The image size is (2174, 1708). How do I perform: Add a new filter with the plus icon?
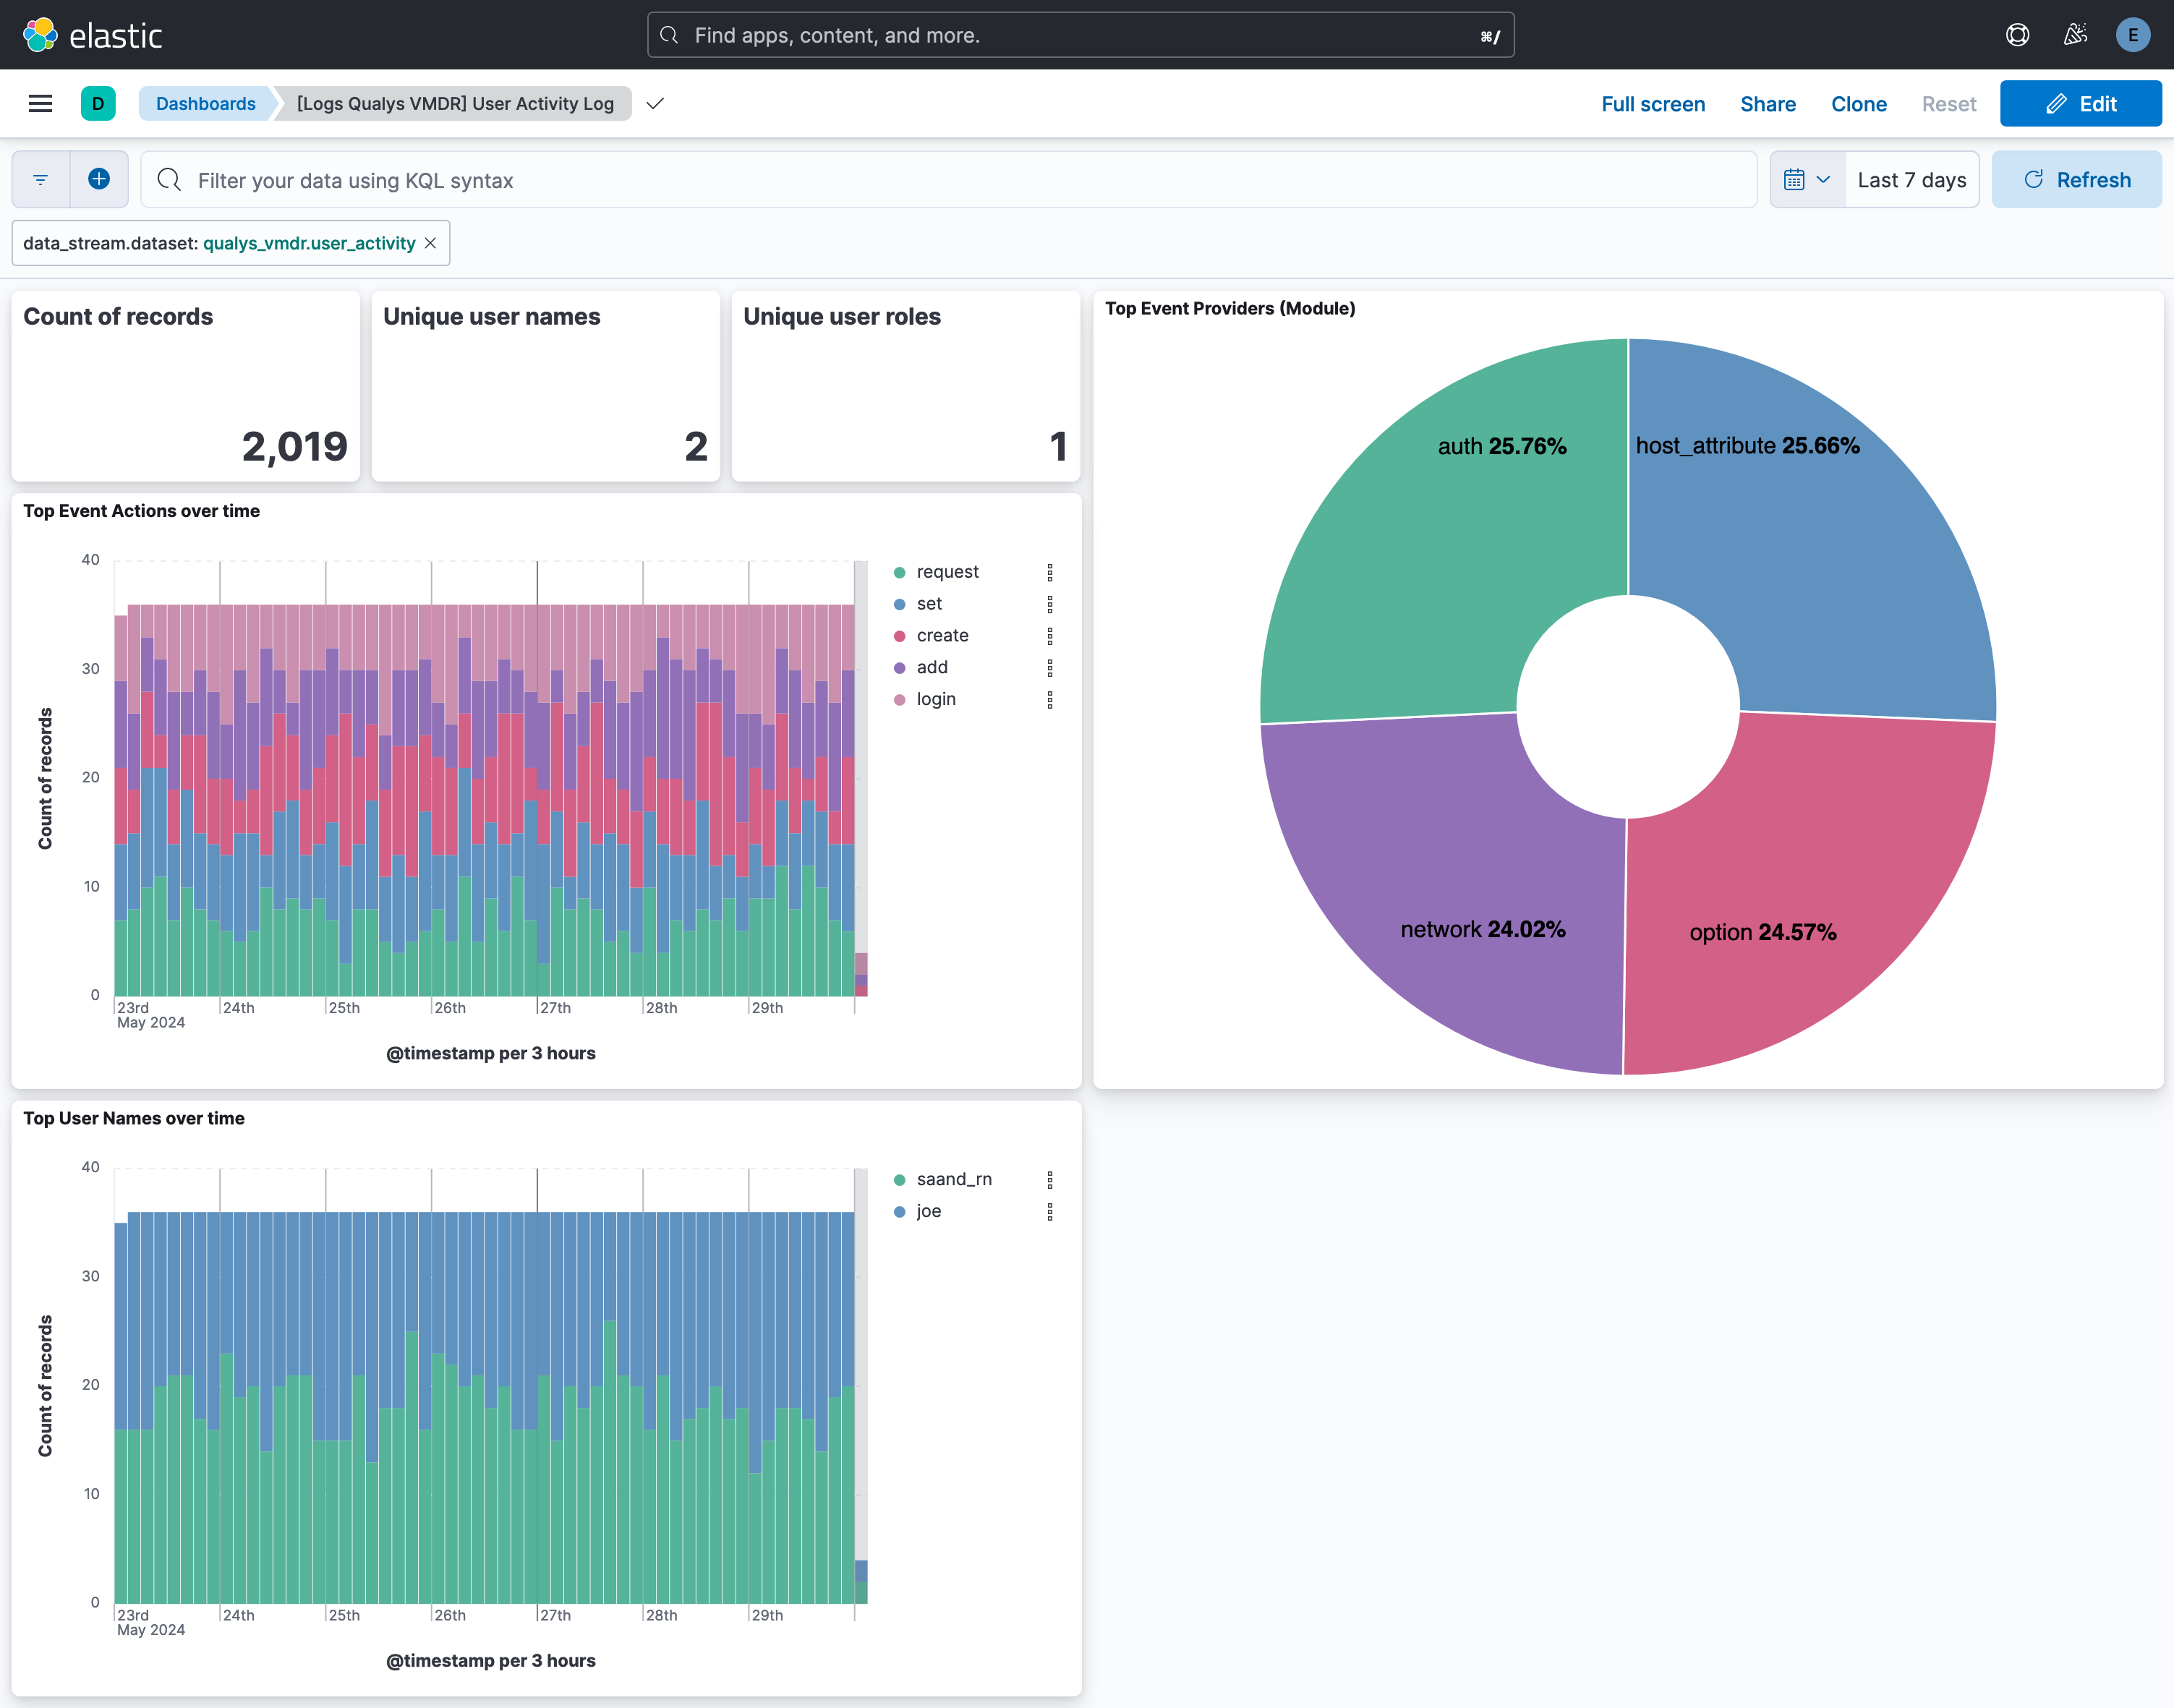[99, 179]
